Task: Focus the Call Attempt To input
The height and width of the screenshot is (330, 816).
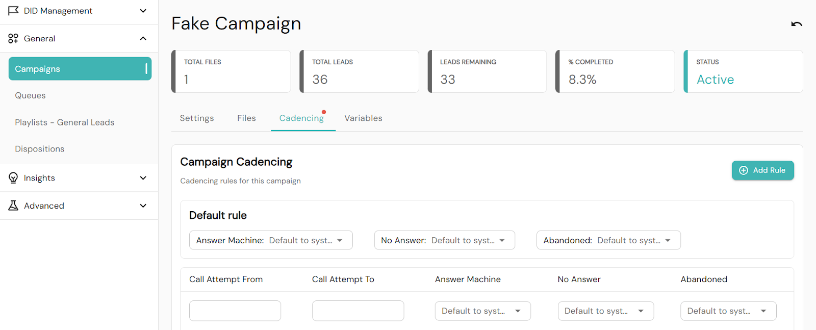Action: coord(358,311)
